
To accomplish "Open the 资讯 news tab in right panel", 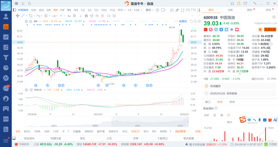I will click(x=249, y=10).
